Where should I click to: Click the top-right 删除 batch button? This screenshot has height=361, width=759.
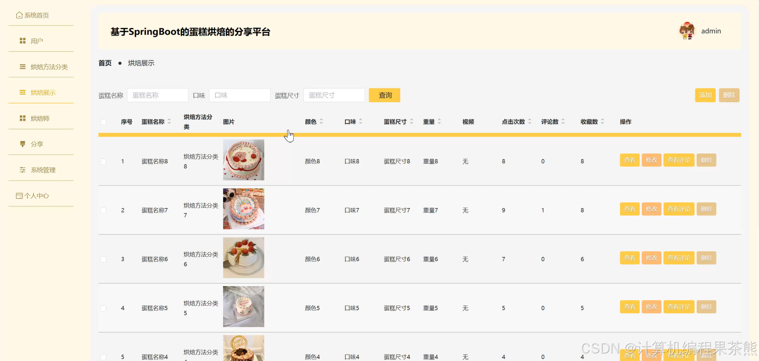[x=729, y=95]
